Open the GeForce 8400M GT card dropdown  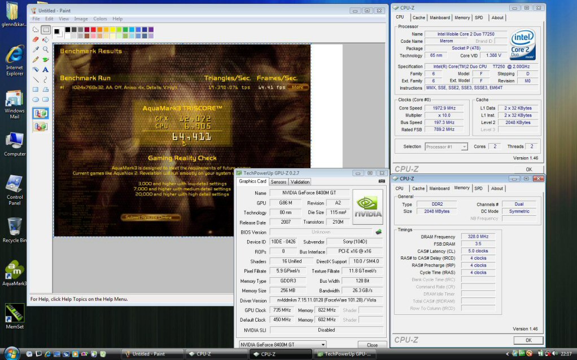coord(283,345)
